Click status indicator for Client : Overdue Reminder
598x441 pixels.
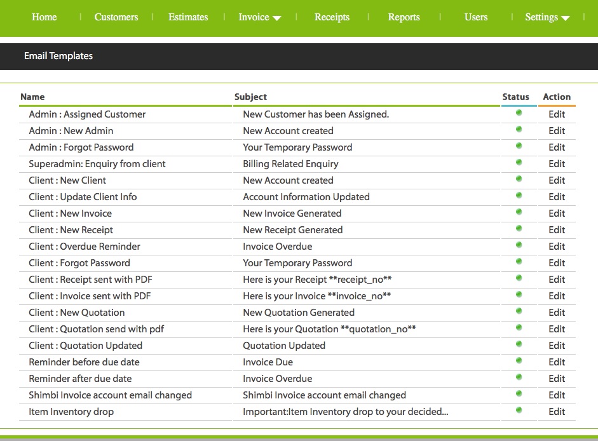click(519, 245)
